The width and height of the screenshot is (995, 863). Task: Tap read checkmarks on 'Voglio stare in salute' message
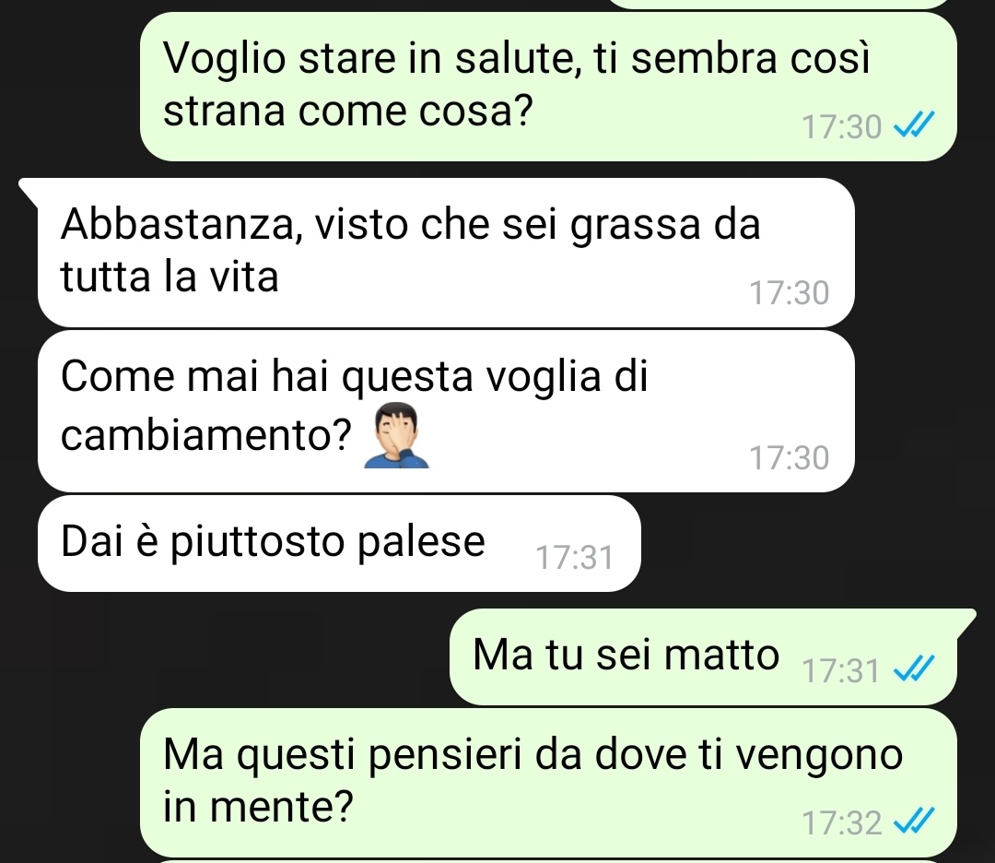[914, 124]
